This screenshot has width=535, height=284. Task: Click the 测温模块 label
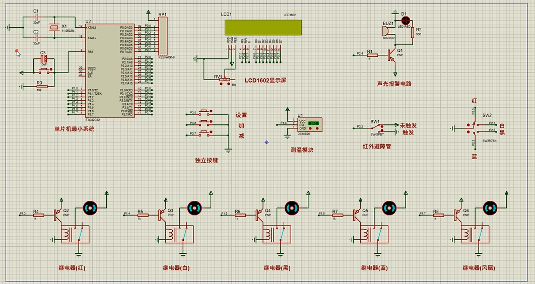coord(302,150)
